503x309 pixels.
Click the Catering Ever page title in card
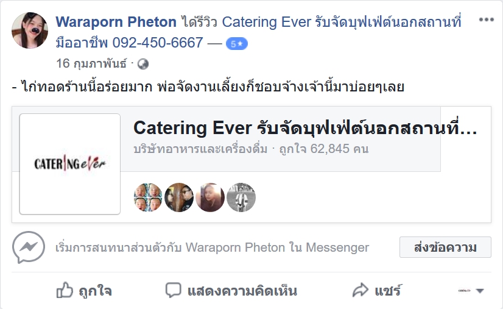(x=305, y=128)
